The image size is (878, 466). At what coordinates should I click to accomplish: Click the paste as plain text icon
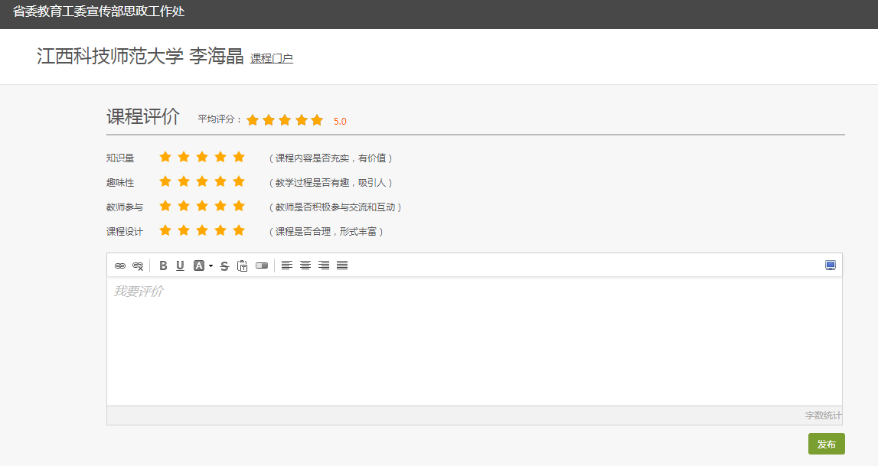tap(242, 266)
